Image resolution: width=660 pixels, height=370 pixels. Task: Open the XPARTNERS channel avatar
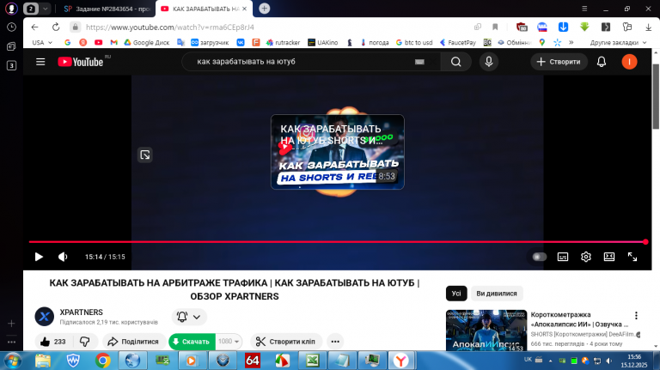pos(44,317)
